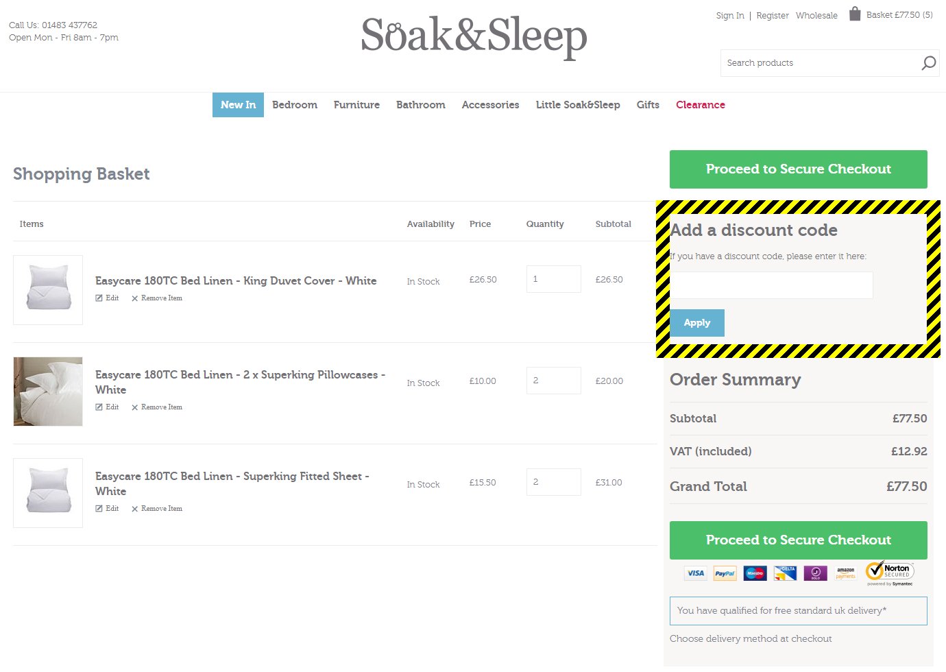Open the Bedroom menu
This screenshot has width=946, height=672.
[x=295, y=104]
